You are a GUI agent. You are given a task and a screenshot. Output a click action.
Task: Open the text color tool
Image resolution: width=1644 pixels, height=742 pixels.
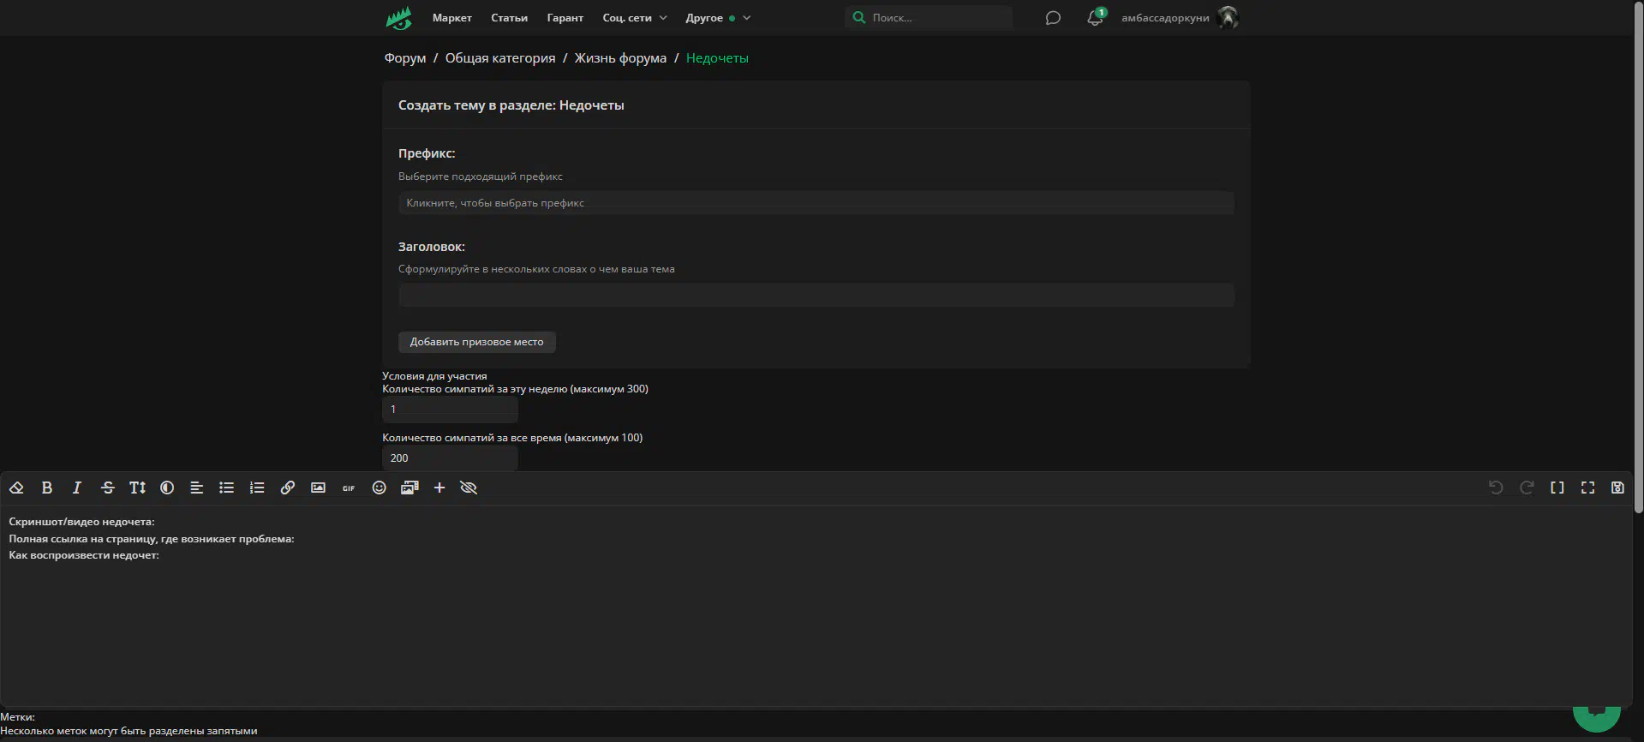click(167, 488)
